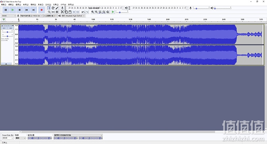Start recording with the red Record button
This screenshot has height=144, width=267.
42,10
